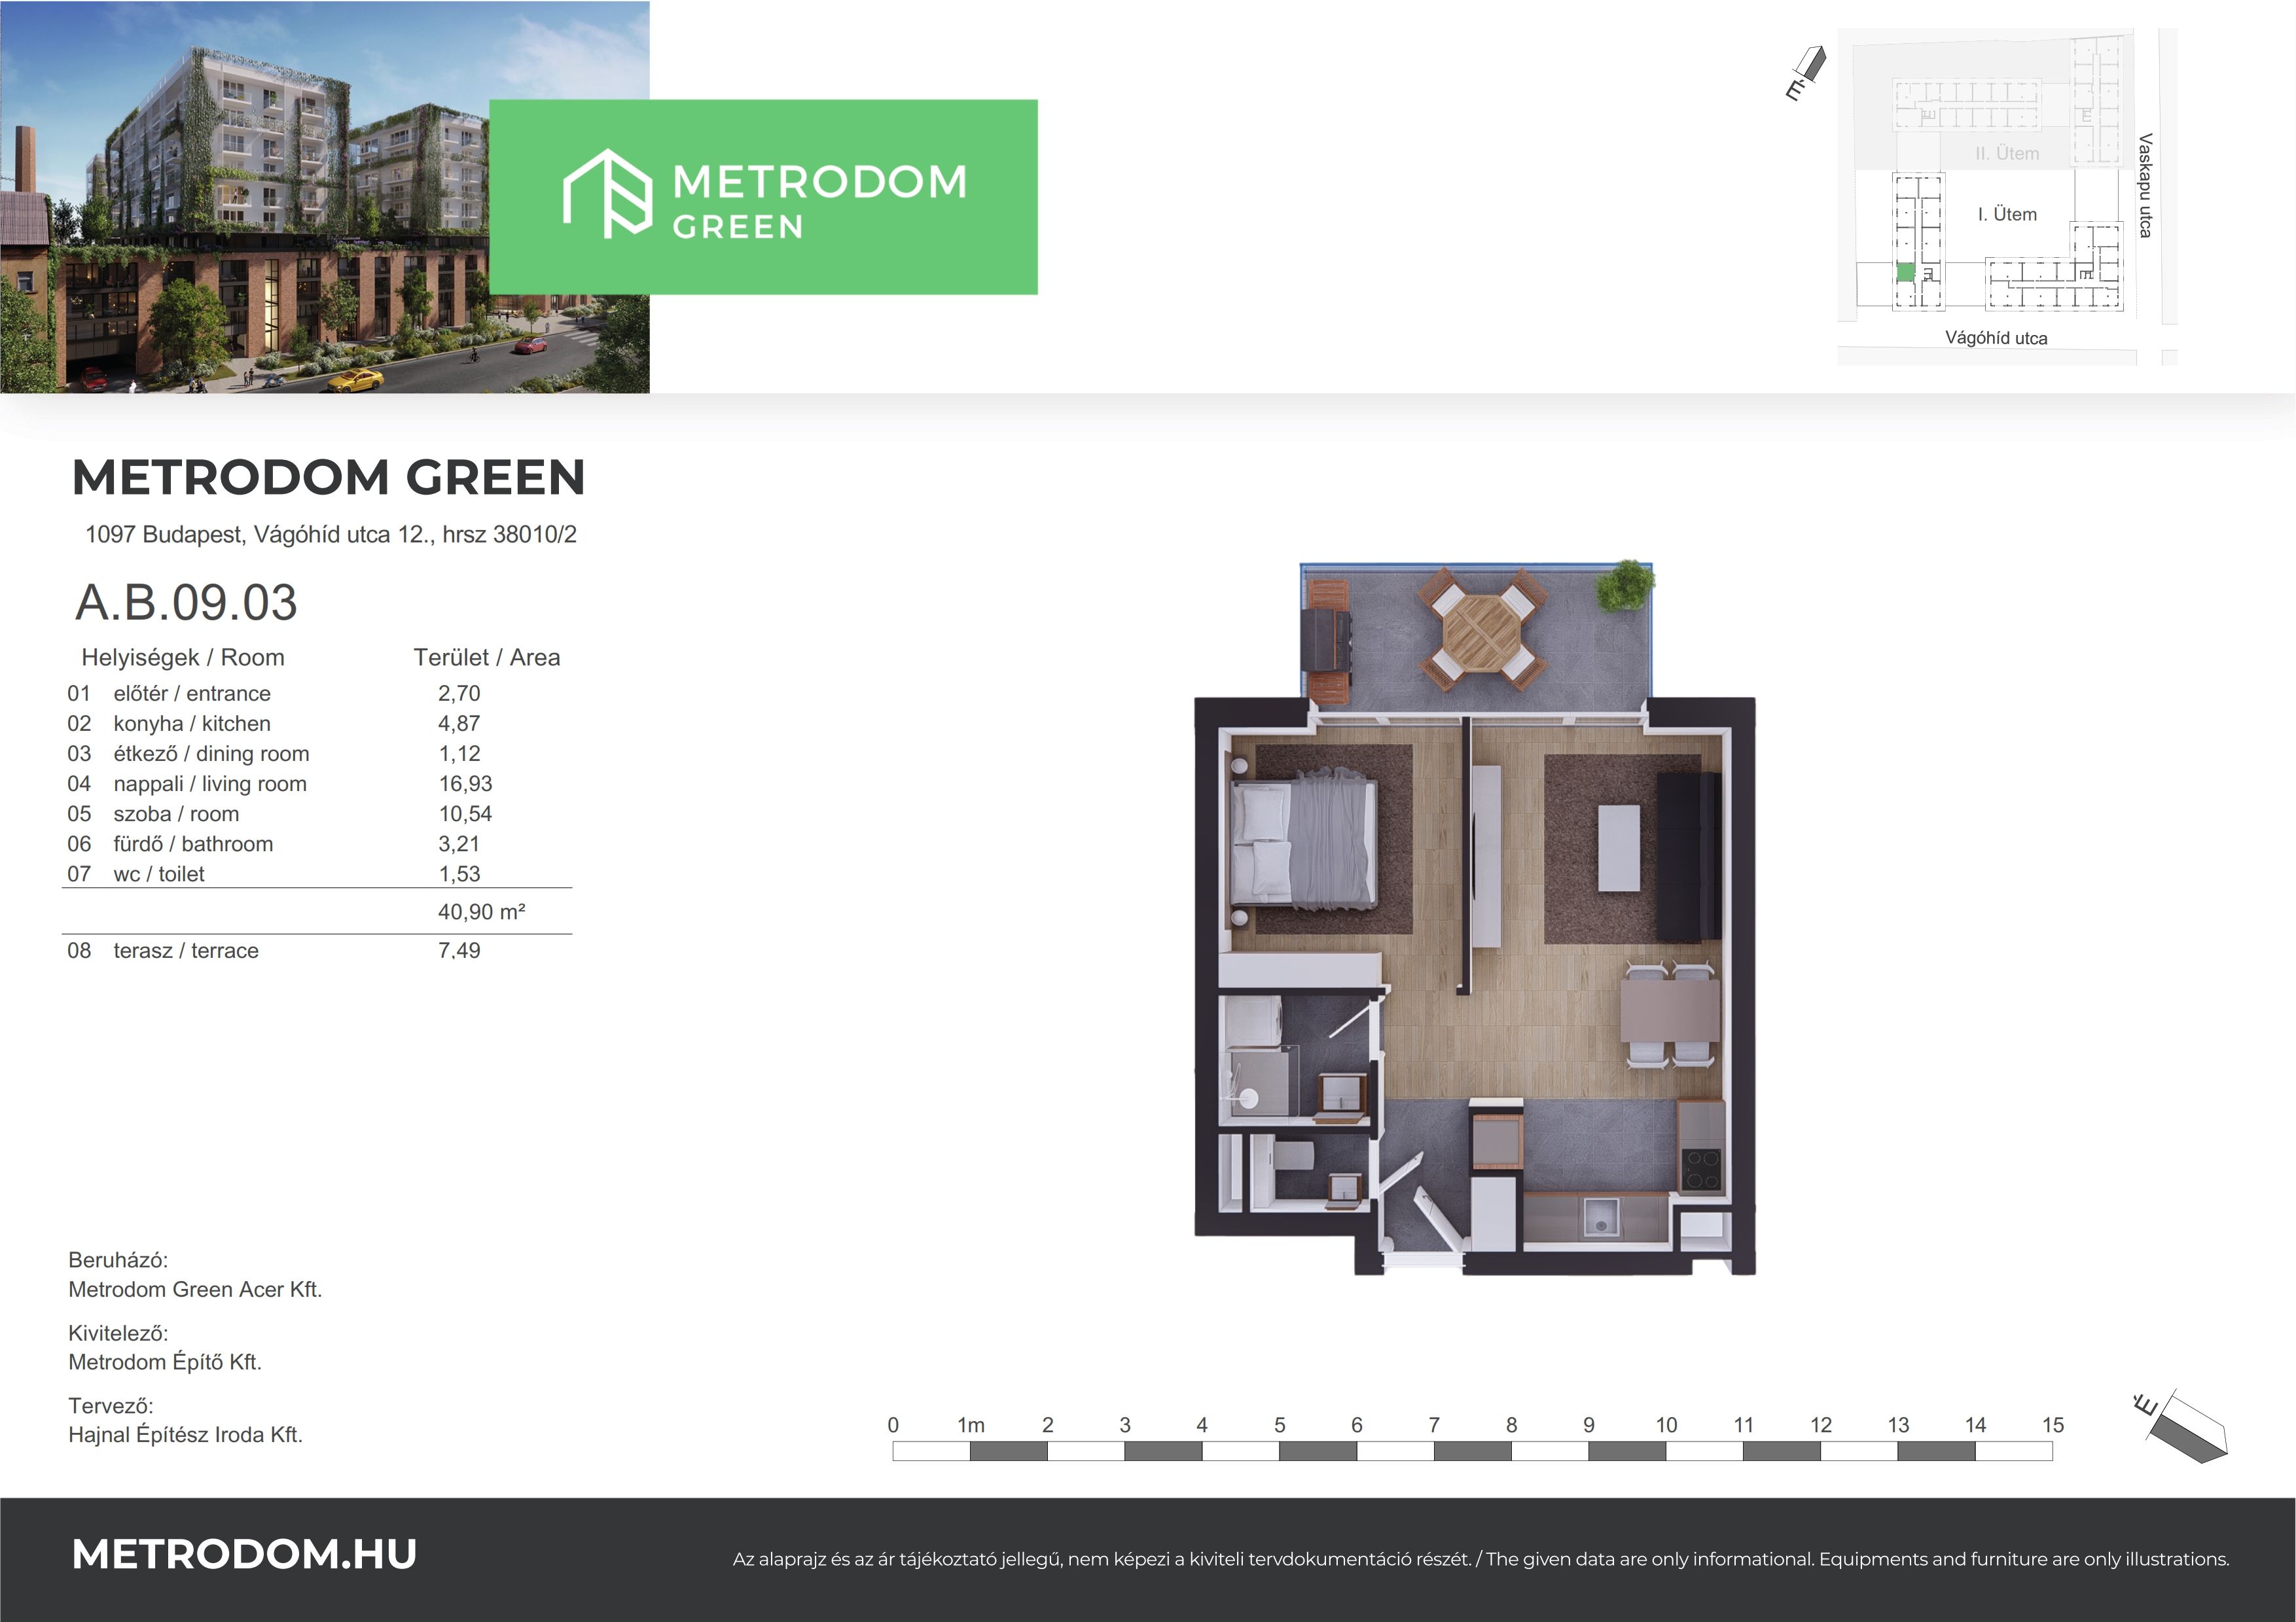Click the total area '40,90 m²'
The height and width of the screenshot is (1622, 2296).
(482, 911)
